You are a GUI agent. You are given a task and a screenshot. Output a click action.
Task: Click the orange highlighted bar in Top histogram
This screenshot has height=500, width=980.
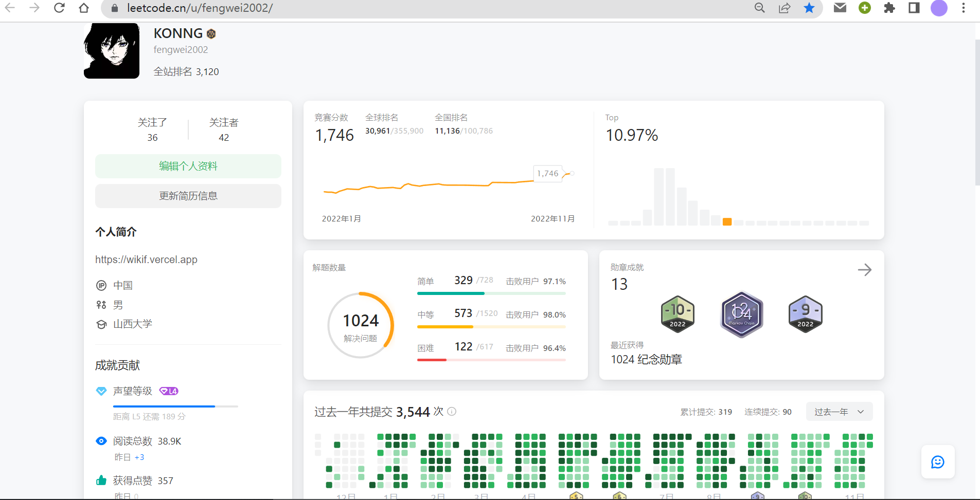[727, 221]
